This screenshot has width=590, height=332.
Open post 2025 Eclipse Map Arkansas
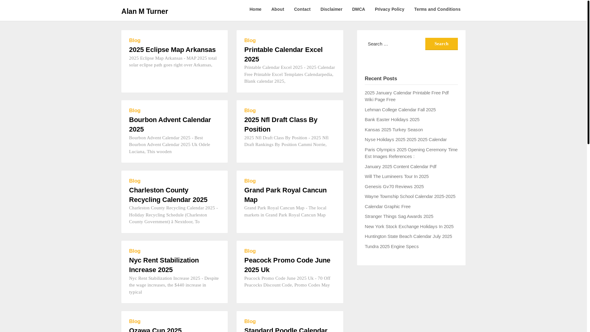click(172, 50)
